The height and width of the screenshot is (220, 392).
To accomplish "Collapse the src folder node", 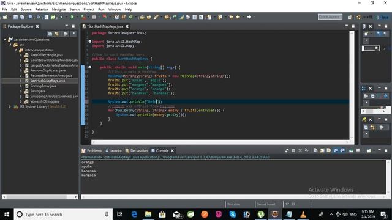I will coord(10,45).
